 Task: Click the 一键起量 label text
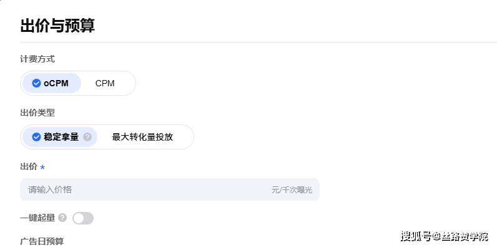(x=37, y=218)
